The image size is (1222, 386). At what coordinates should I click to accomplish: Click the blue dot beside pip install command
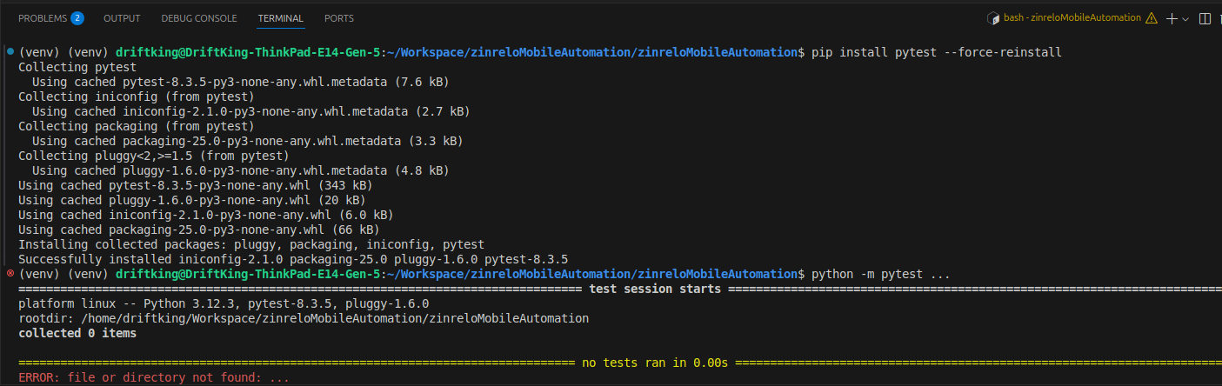pos(10,52)
